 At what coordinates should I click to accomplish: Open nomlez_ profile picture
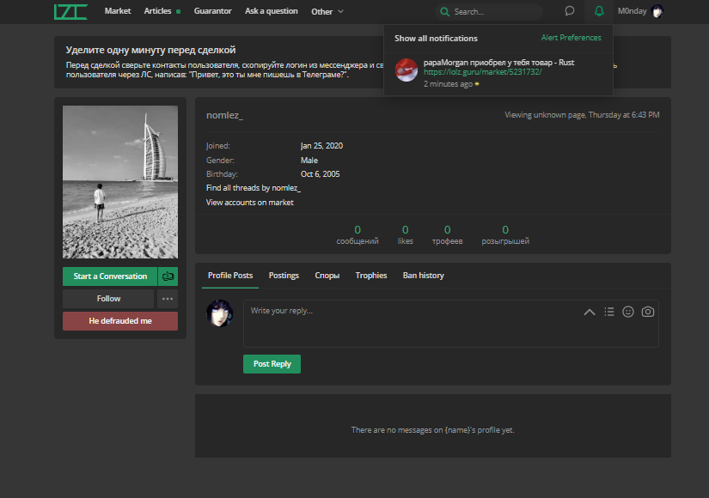point(120,182)
